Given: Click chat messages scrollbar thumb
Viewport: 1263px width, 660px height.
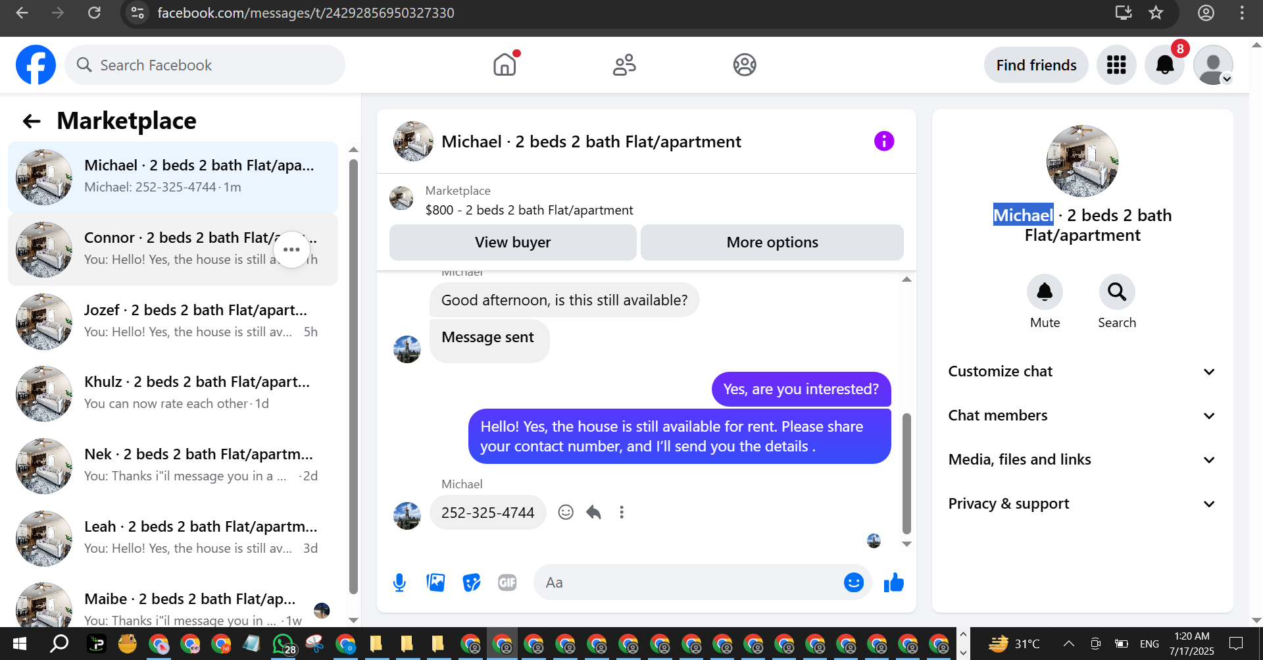Looking at the screenshot, I should click(906, 474).
